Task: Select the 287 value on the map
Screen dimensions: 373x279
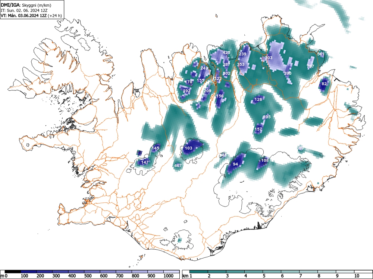Action: click(226, 64)
